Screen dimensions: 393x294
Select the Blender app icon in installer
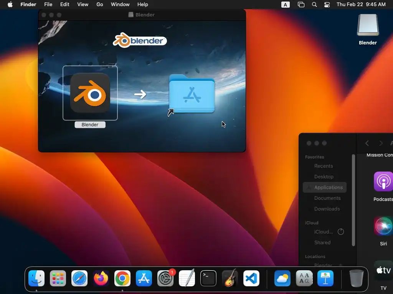click(90, 93)
